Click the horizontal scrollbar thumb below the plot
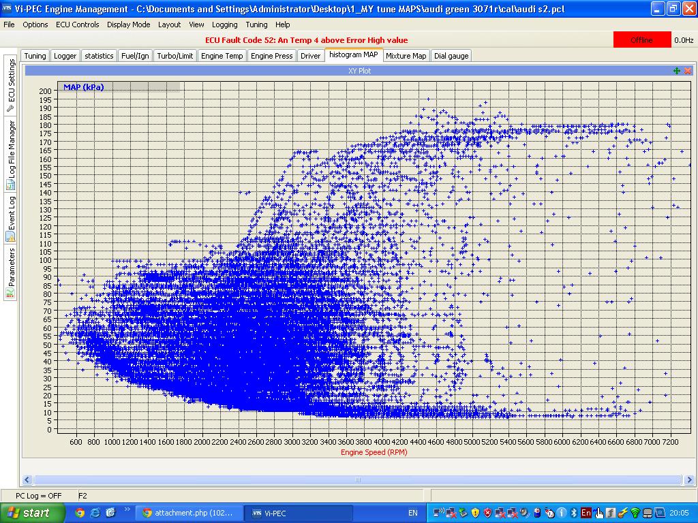The height and width of the screenshot is (523, 698). tap(356, 480)
